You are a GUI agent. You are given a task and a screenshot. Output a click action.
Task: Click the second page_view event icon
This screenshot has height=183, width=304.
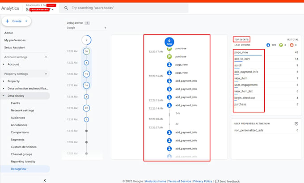coord(169,73)
